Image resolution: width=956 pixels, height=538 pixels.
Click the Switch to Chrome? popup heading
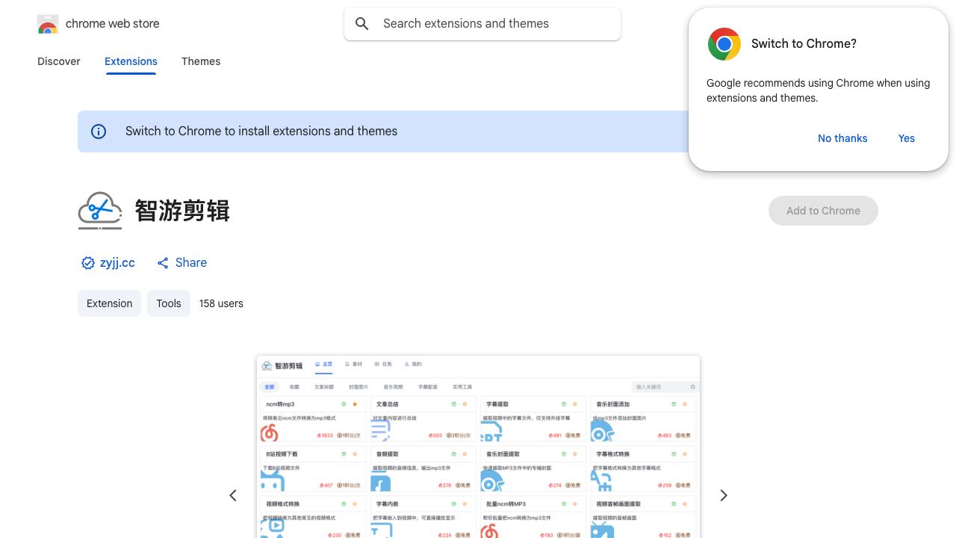(x=804, y=44)
